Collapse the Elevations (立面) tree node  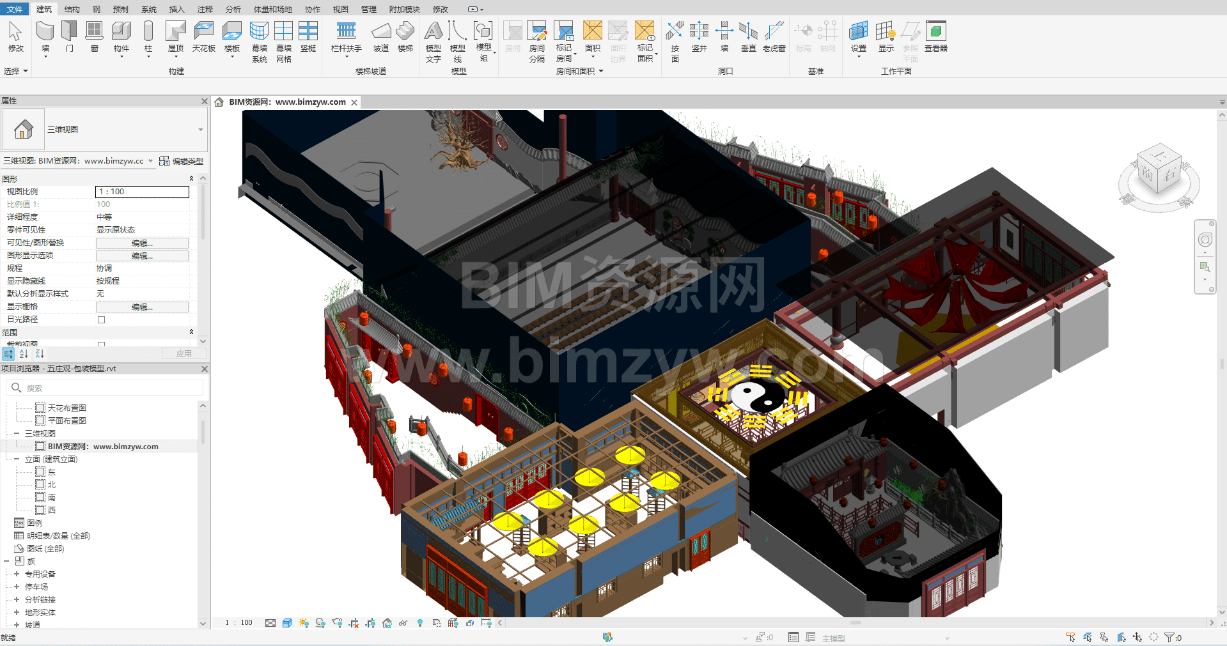tap(17, 459)
